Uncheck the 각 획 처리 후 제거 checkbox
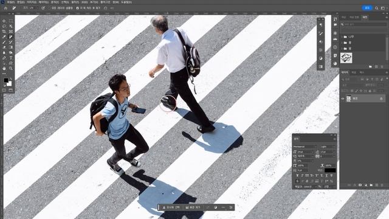The width and height of the screenshot is (389, 219). 77,8
